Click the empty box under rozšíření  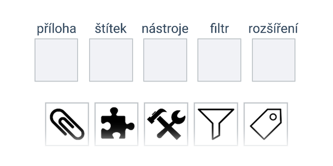coord(274,60)
